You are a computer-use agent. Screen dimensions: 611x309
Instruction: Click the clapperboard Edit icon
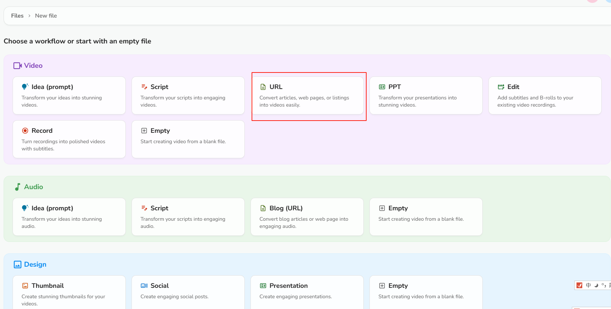tap(501, 87)
